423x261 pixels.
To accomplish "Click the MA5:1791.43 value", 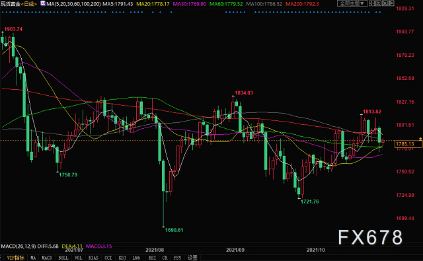I will tap(118, 4).
